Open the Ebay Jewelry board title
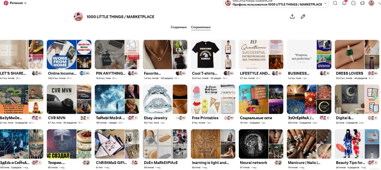This screenshot has width=381, height=170. click(x=156, y=118)
